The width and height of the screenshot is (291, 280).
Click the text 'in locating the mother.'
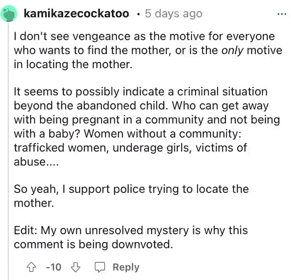73,64
